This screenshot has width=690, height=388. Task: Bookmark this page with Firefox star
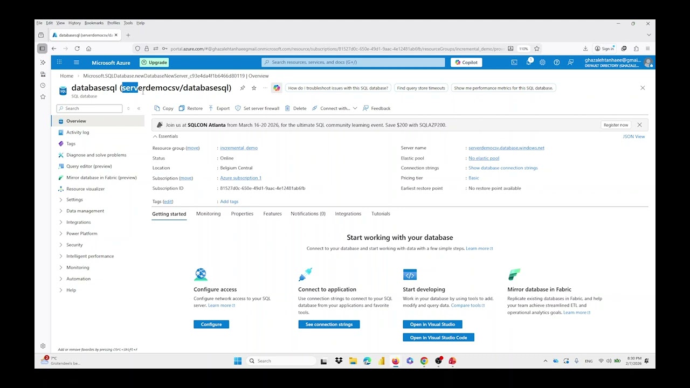536,48
